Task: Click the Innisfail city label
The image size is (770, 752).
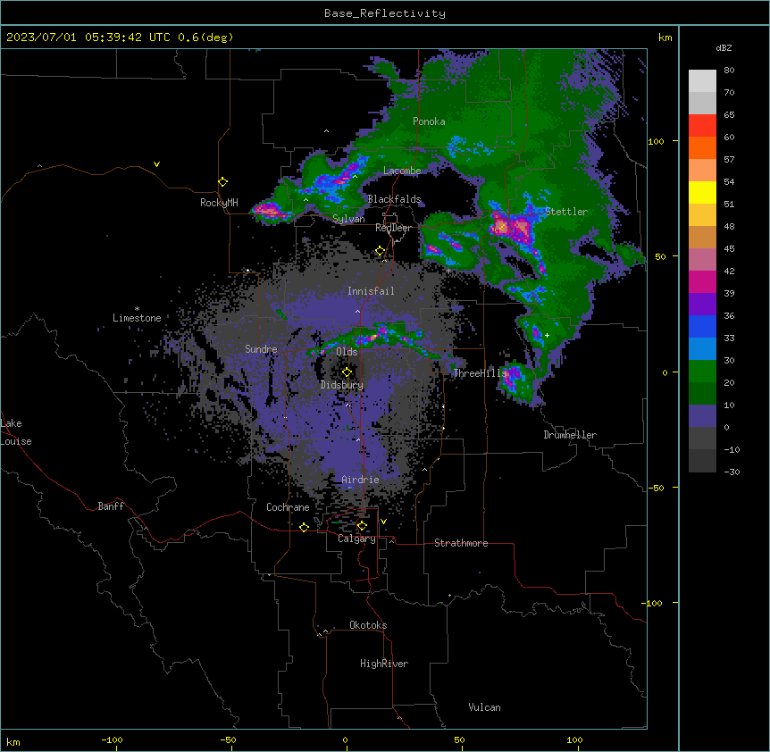Action: pyautogui.click(x=371, y=291)
